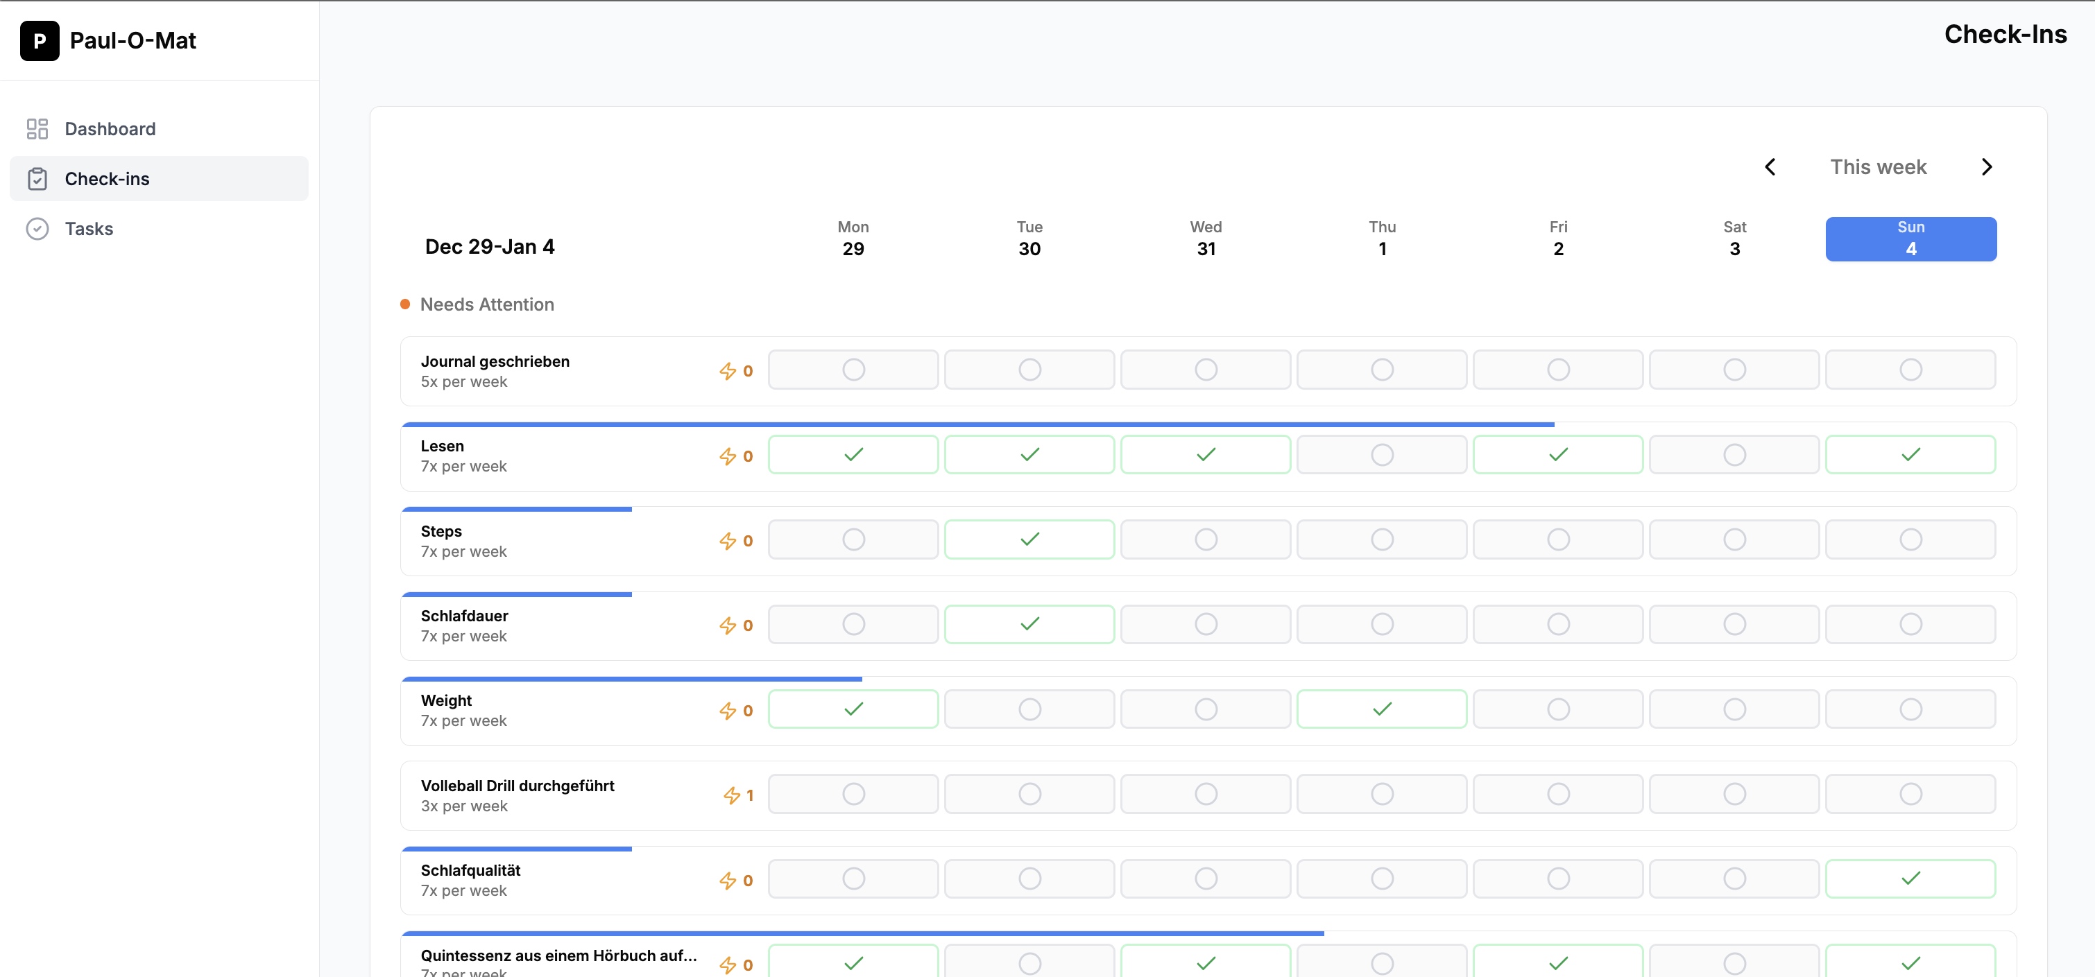
Task: Click the Volleyball Drill durchgeführt habit name
Action: (x=518, y=786)
